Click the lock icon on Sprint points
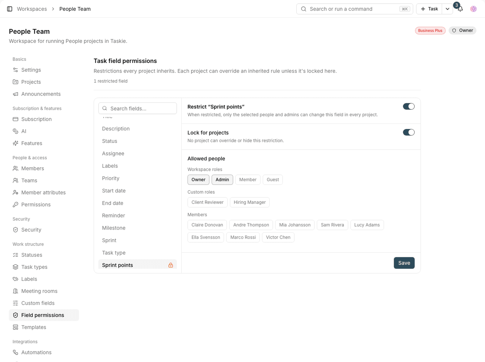 click(171, 265)
